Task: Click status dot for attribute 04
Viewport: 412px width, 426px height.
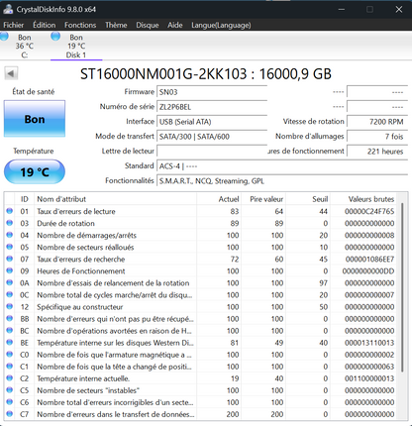Action: click(x=9, y=235)
